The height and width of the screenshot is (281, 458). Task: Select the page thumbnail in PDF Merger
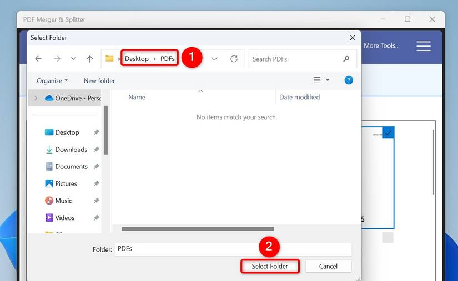[x=377, y=178]
